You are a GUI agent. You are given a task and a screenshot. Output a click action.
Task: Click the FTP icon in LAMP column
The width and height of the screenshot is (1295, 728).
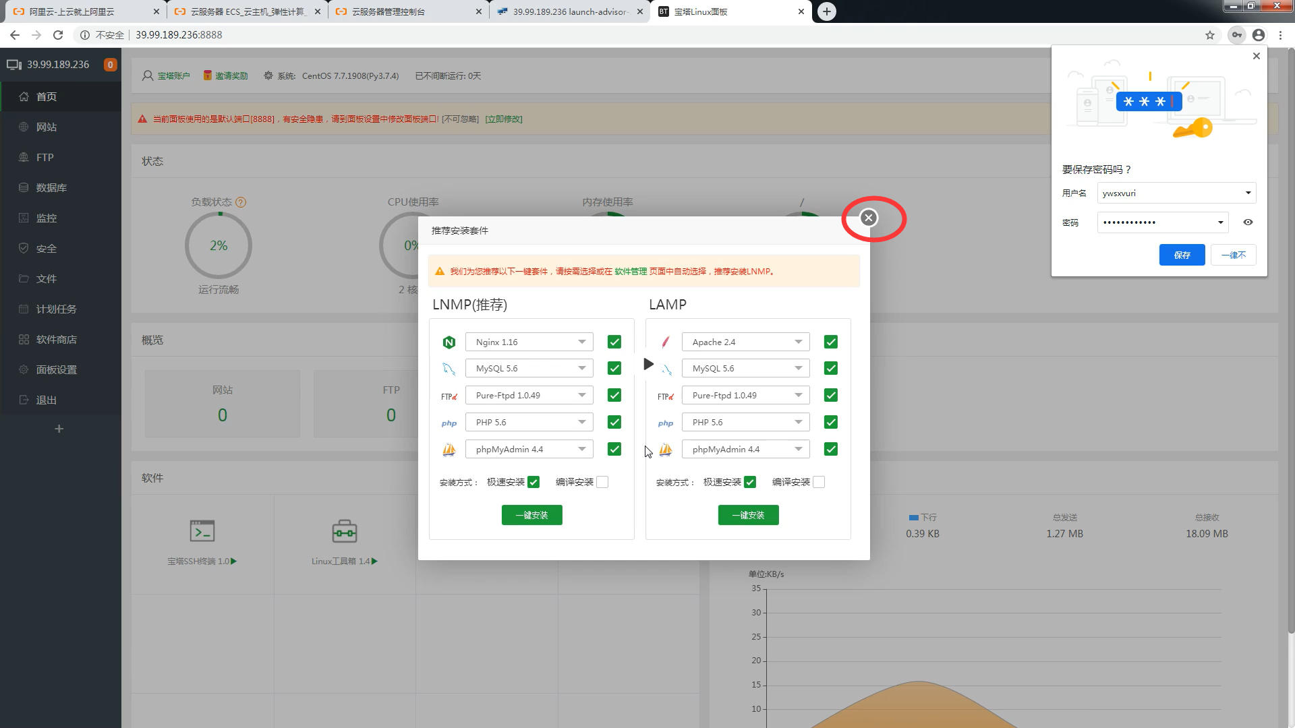tap(666, 396)
